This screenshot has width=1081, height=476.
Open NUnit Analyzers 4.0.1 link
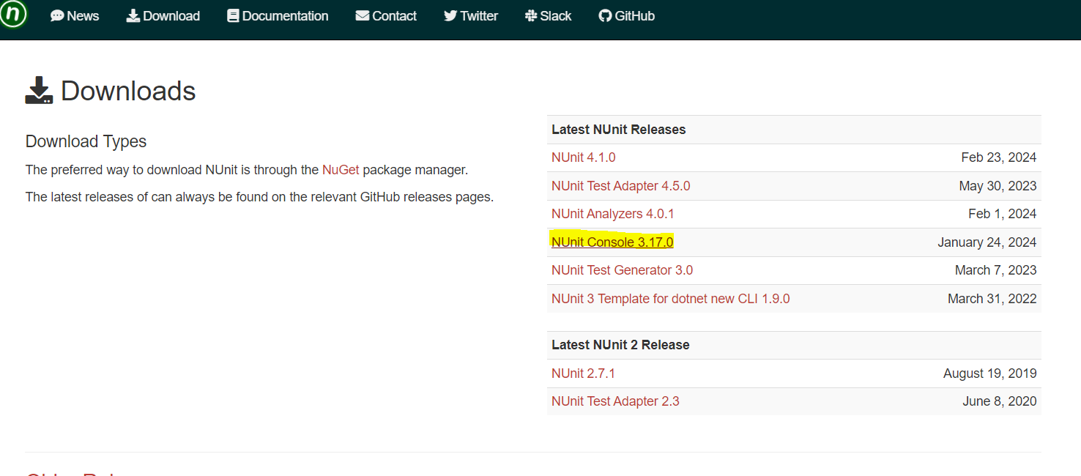click(613, 214)
